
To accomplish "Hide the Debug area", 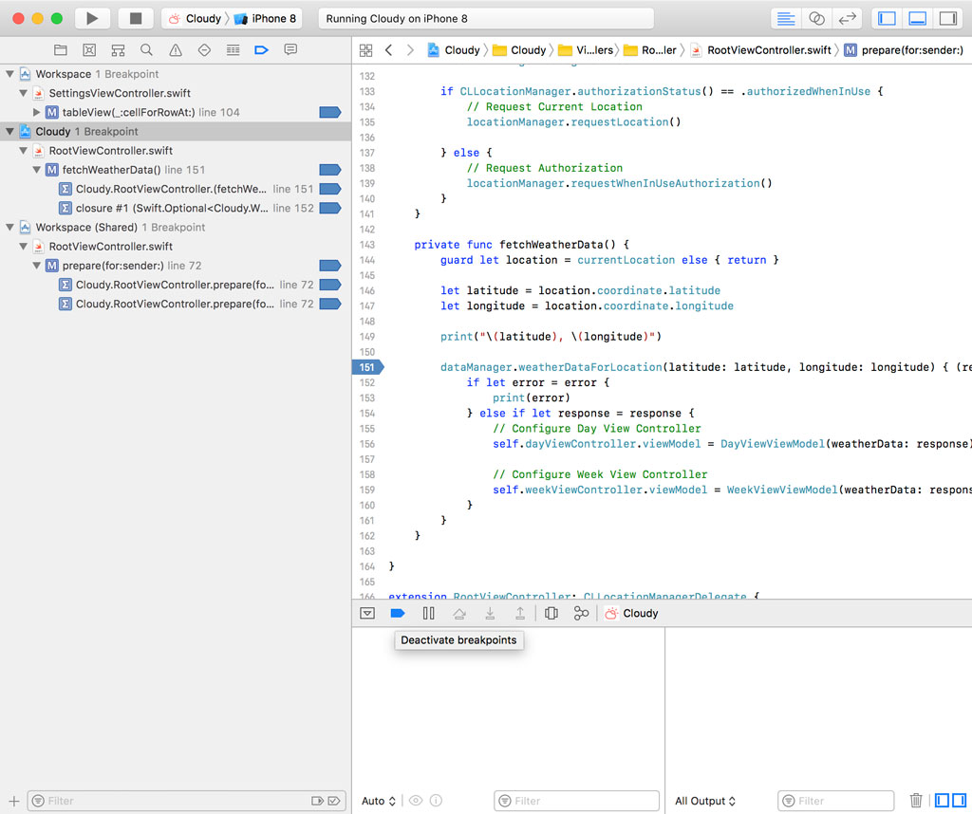I will coord(918,18).
